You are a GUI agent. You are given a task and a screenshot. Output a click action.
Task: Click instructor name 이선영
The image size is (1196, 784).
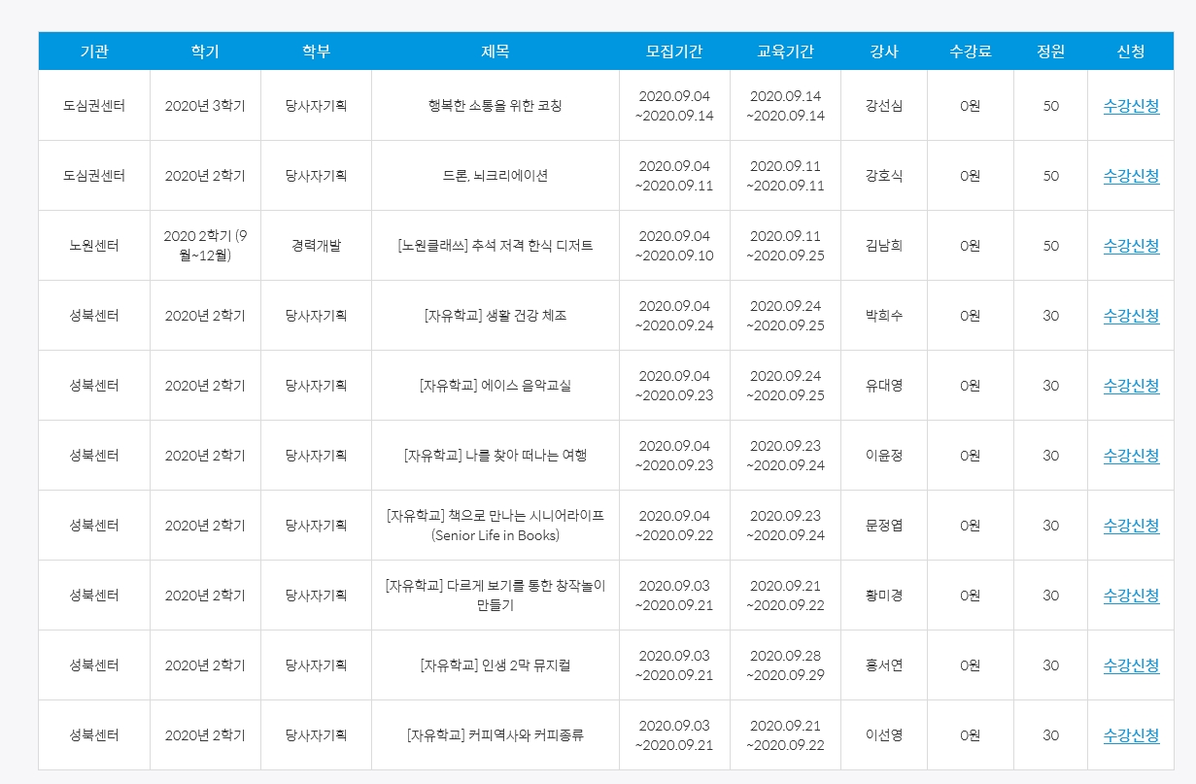click(x=884, y=735)
